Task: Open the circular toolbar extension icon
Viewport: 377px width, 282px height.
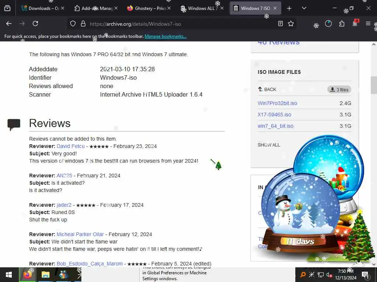Action: pos(328,23)
